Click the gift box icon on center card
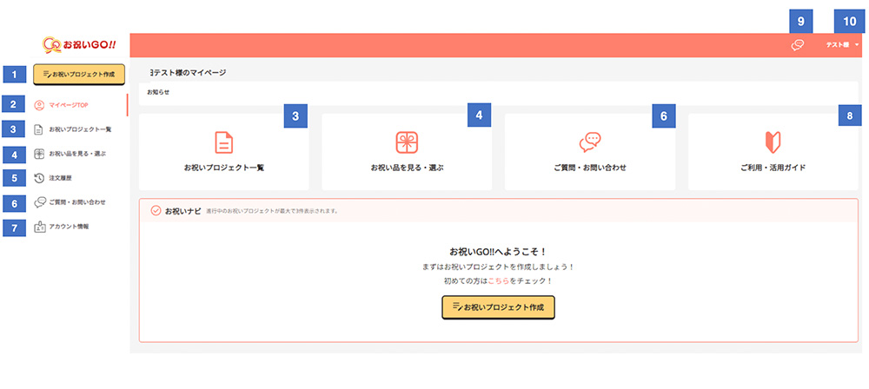869x389 pixels. pos(407,142)
